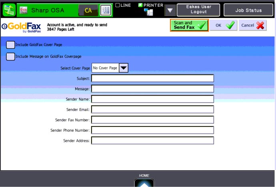Focus the Sender Name field

pyautogui.click(x=153, y=99)
